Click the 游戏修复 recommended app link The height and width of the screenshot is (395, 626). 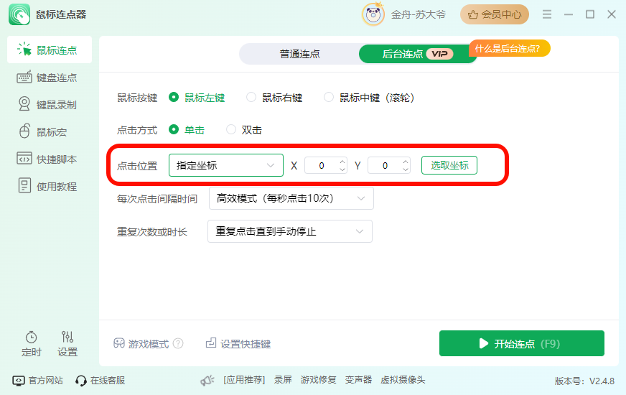[318, 380]
